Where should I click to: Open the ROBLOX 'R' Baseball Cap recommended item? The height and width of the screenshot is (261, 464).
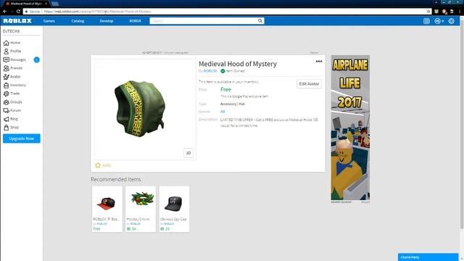click(x=107, y=209)
